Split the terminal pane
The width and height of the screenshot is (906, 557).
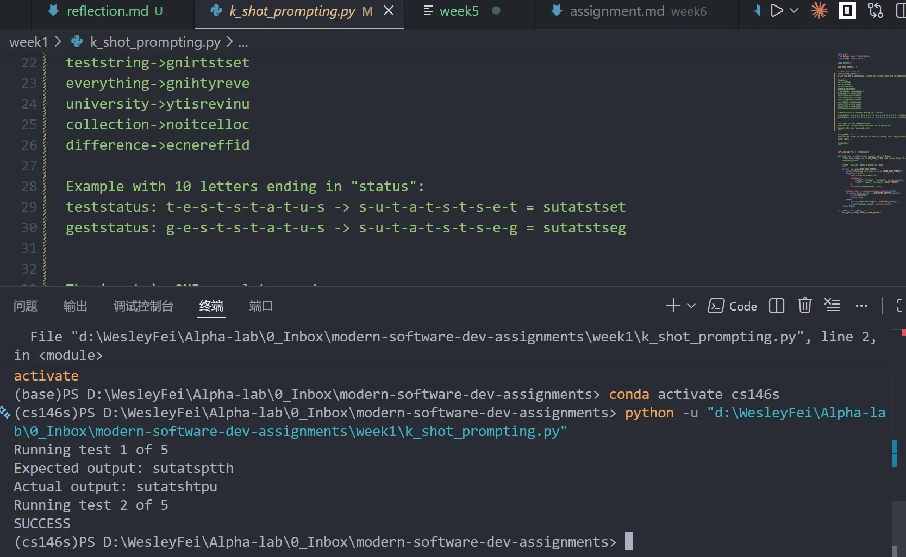[x=777, y=306]
